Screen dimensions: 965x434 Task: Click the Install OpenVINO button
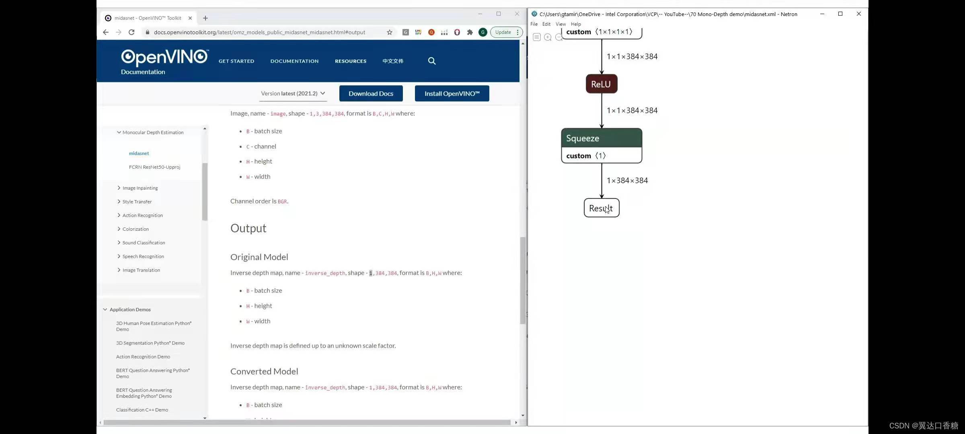(x=452, y=93)
